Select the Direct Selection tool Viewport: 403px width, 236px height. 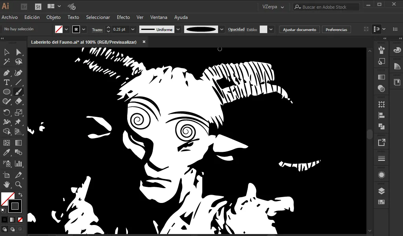(x=18, y=52)
